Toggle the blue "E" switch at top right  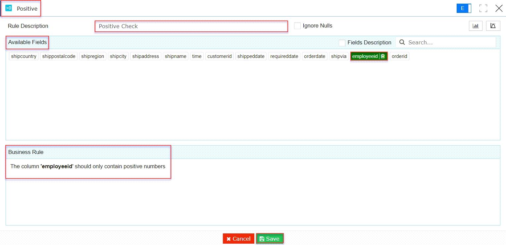pos(464,8)
